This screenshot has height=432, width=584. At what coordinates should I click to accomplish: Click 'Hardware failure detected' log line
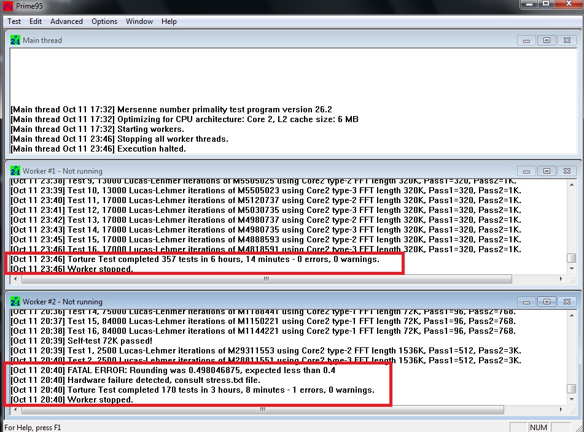click(135, 380)
